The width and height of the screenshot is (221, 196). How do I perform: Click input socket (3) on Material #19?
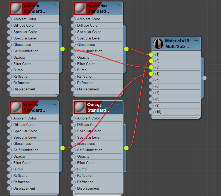(x=151, y=67)
